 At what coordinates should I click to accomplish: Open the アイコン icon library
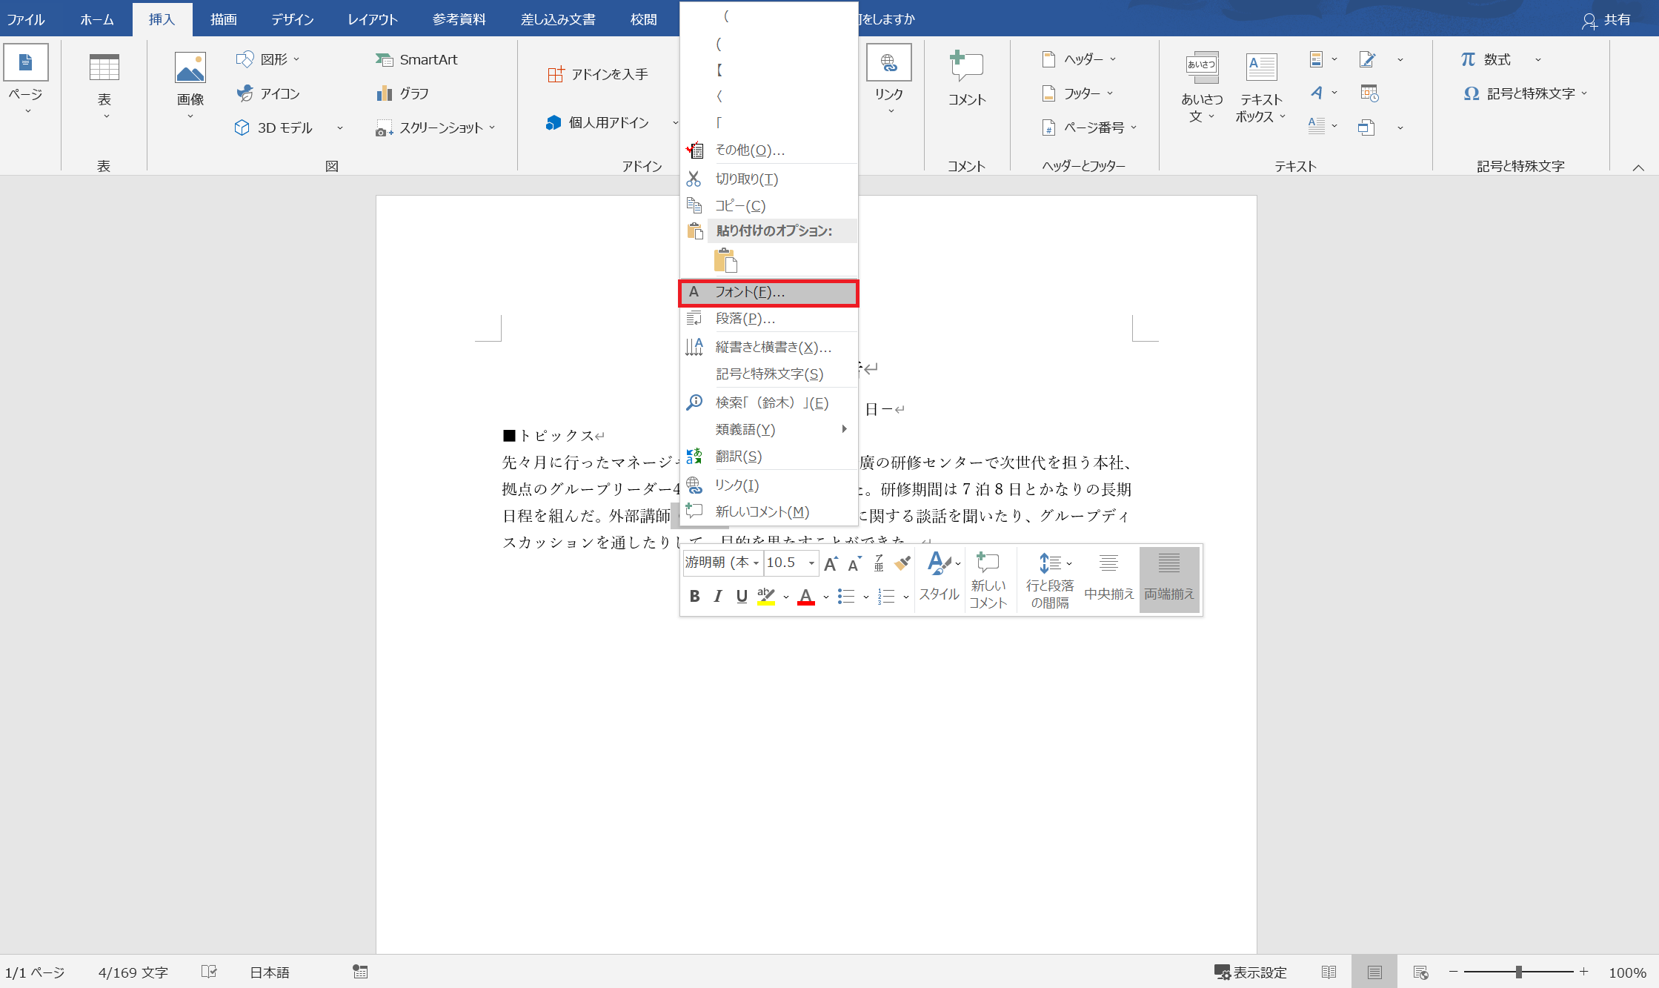[268, 93]
